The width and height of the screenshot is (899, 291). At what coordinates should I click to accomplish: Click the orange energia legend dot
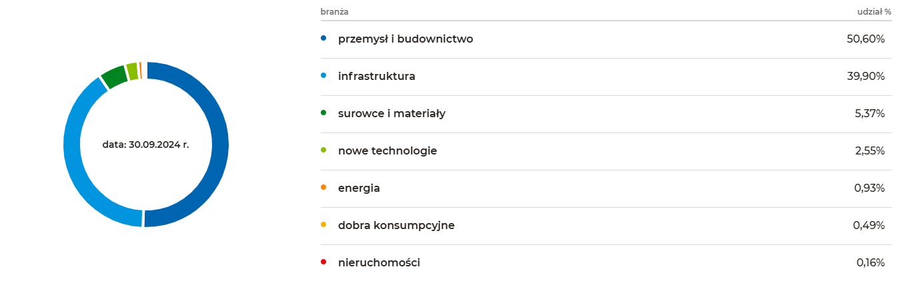click(323, 188)
